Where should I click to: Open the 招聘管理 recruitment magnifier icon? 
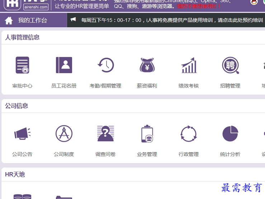click(x=230, y=65)
